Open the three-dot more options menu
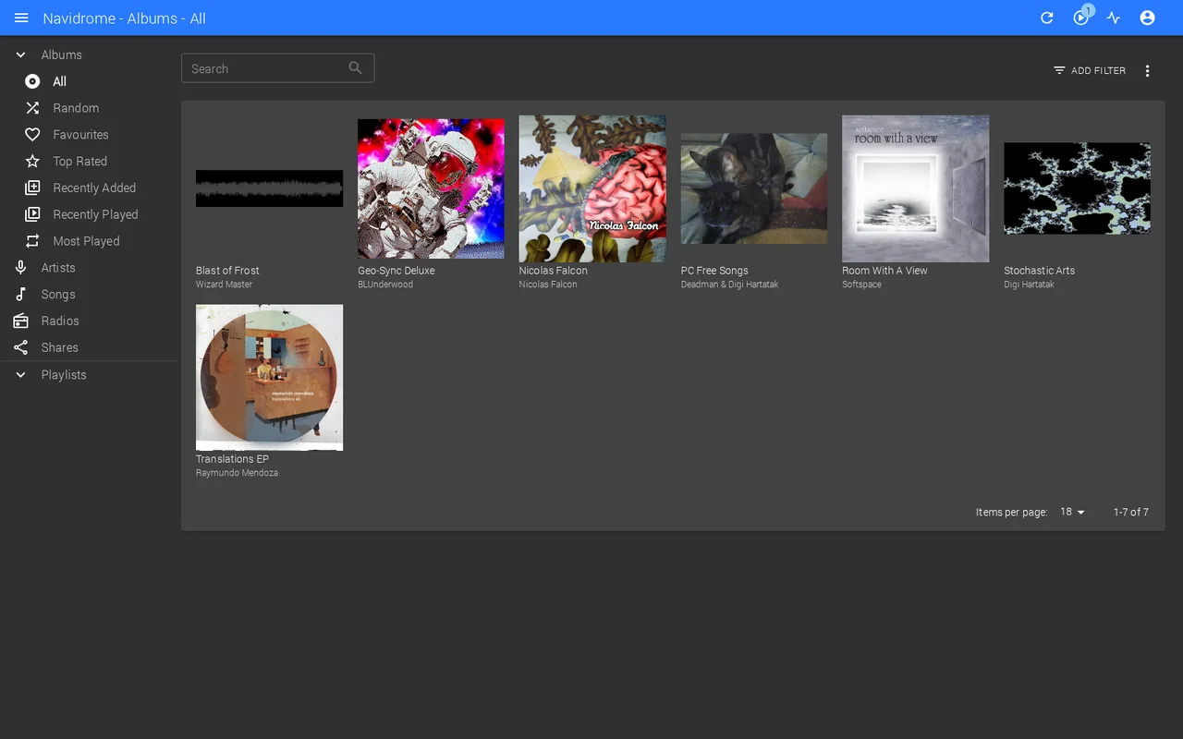This screenshot has height=739, width=1183. click(1148, 71)
